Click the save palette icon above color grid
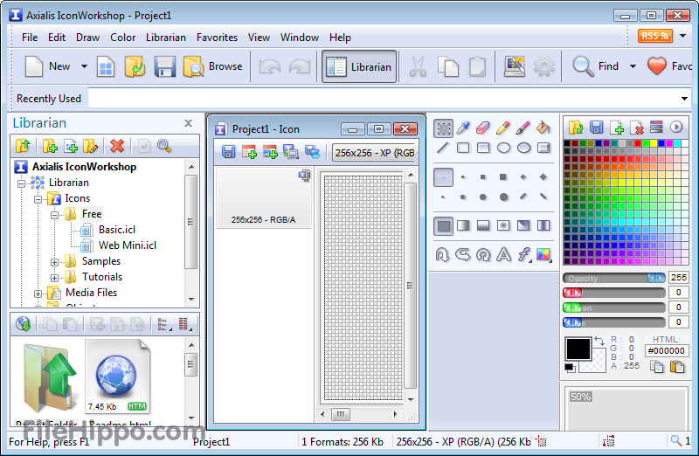 [596, 128]
